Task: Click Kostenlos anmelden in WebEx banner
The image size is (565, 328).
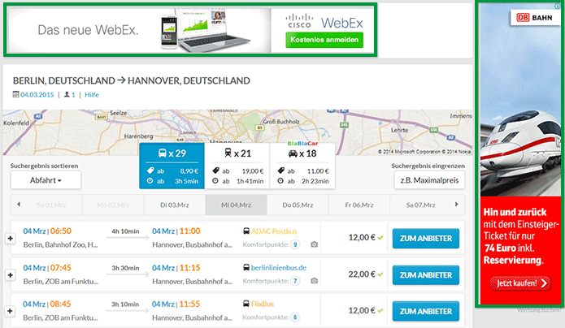Action: [324, 40]
